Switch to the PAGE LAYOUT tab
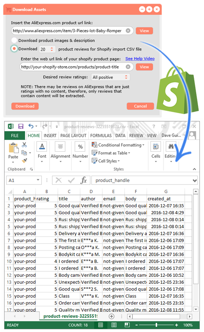 [x=73, y=136]
